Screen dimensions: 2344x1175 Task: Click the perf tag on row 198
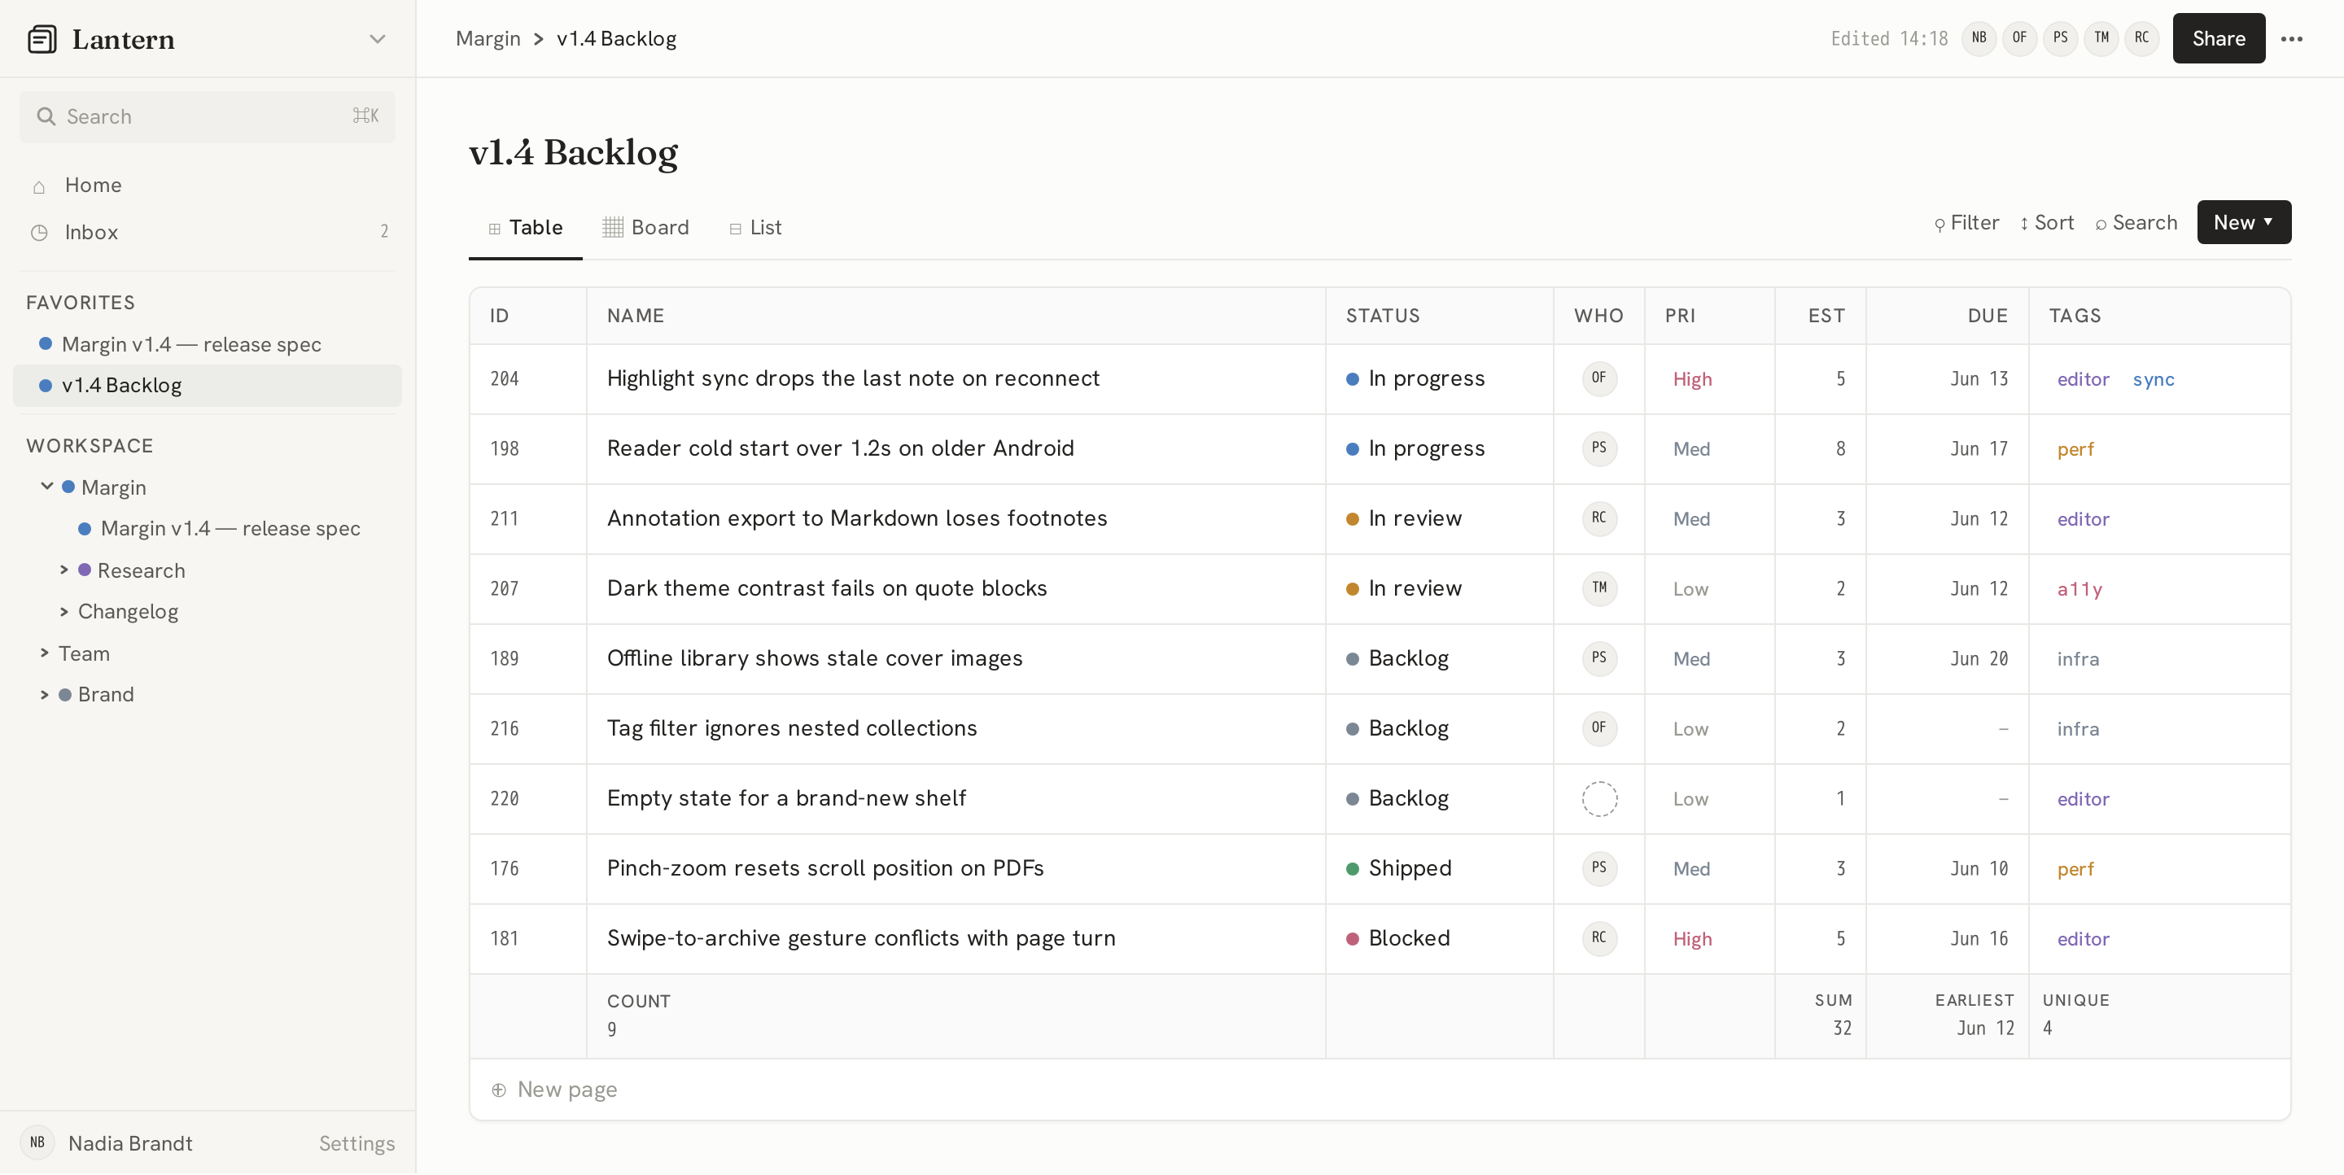[2075, 449]
